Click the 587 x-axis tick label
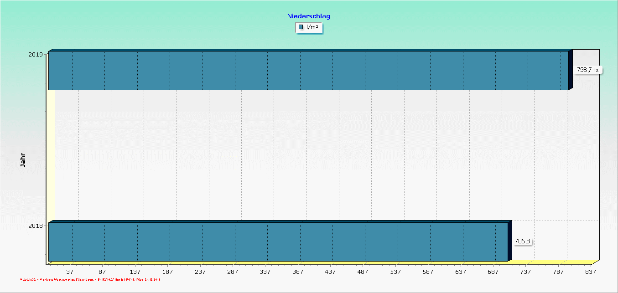This screenshot has width=618, height=293. tap(428, 272)
